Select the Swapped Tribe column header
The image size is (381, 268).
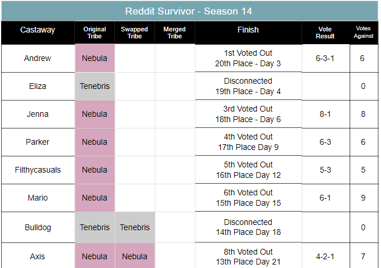(x=134, y=33)
